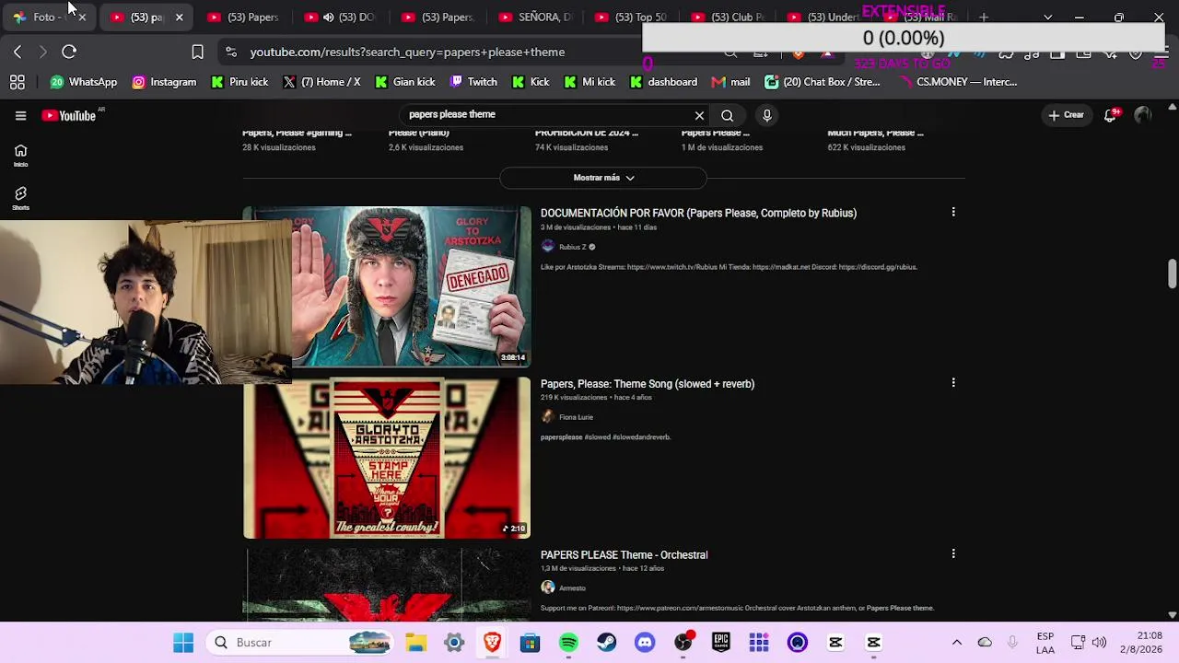The image size is (1179, 663).
Task: Go back to the previous page
Action: (x=18, y=52)
